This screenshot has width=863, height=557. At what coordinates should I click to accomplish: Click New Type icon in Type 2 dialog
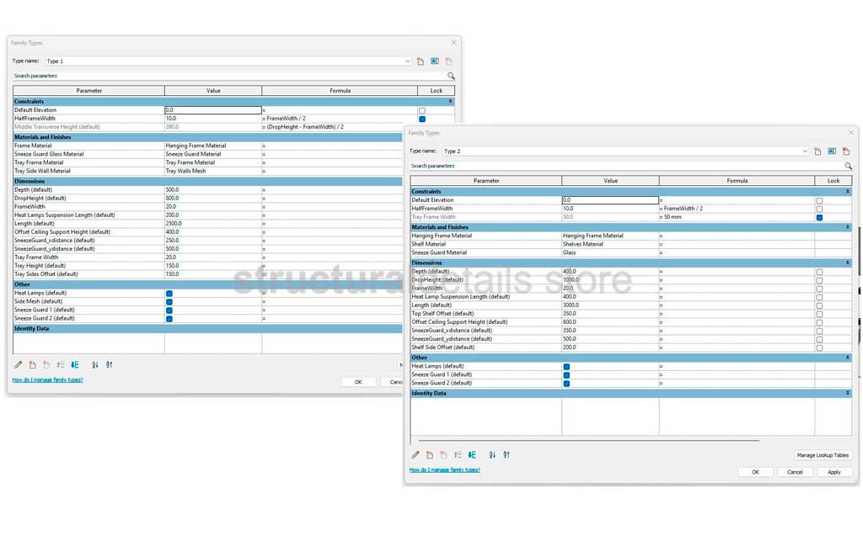tap(817, 151)
